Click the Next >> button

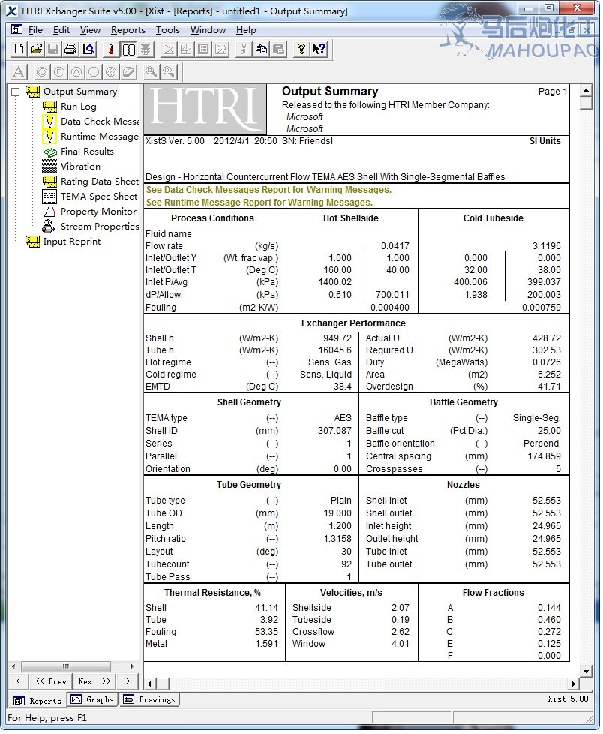pos(94,681)
